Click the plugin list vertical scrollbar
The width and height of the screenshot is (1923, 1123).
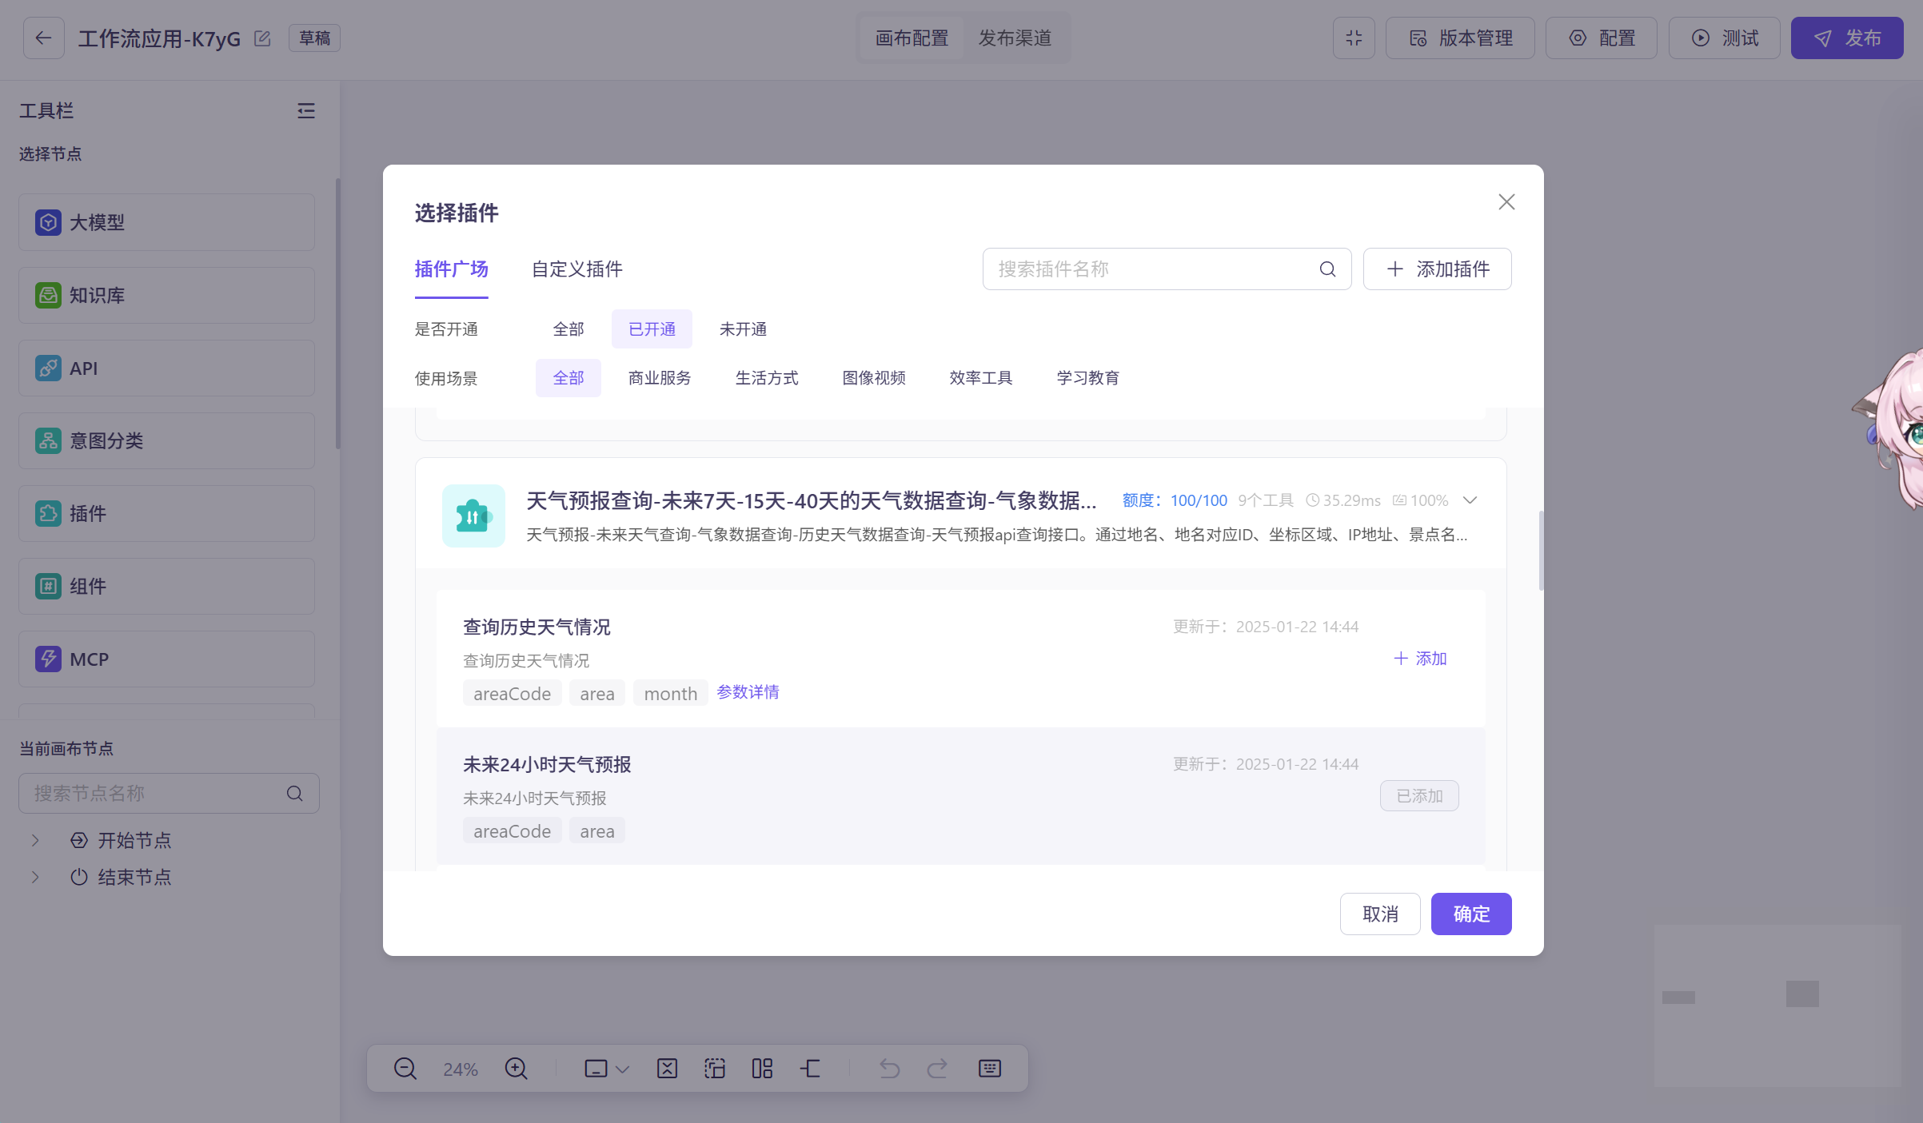pyautogui.click(x=1541, y=551)
